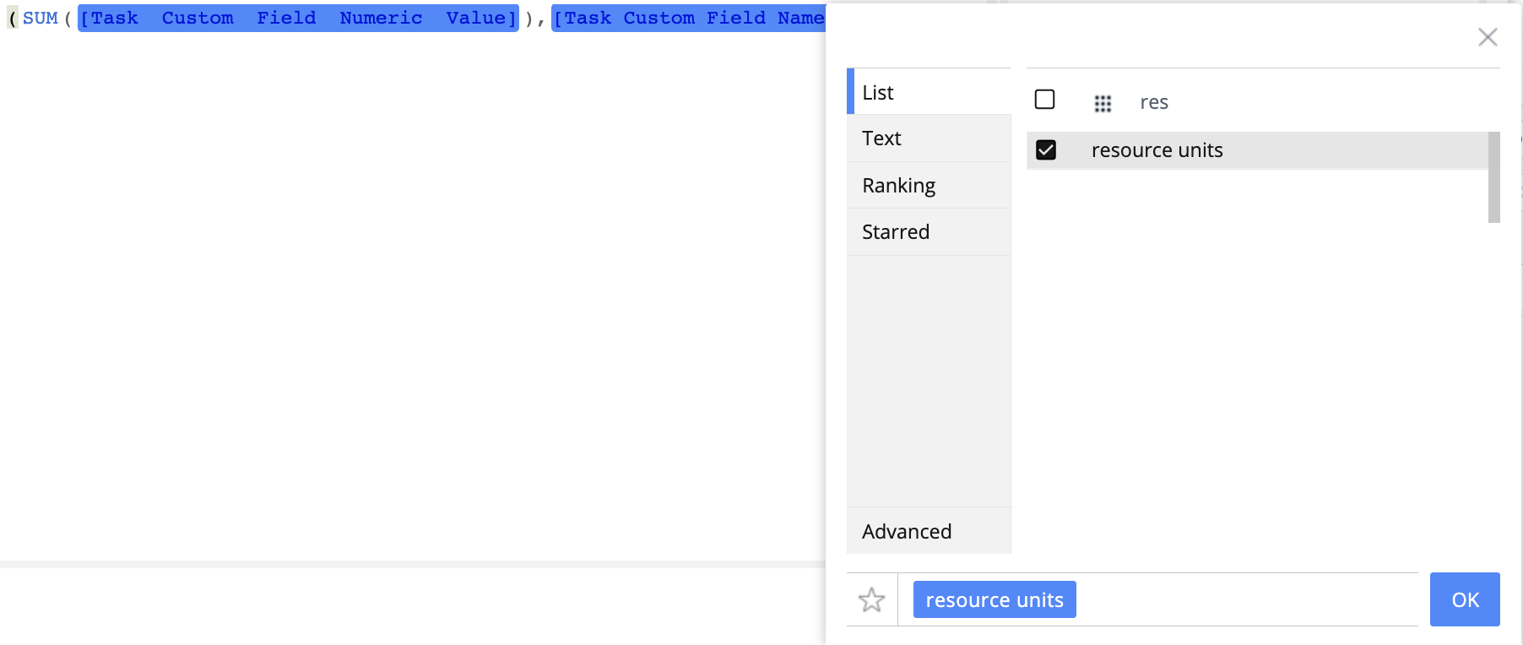Click the resource units selected tag
1523x645 pixels.
(995, 599)
